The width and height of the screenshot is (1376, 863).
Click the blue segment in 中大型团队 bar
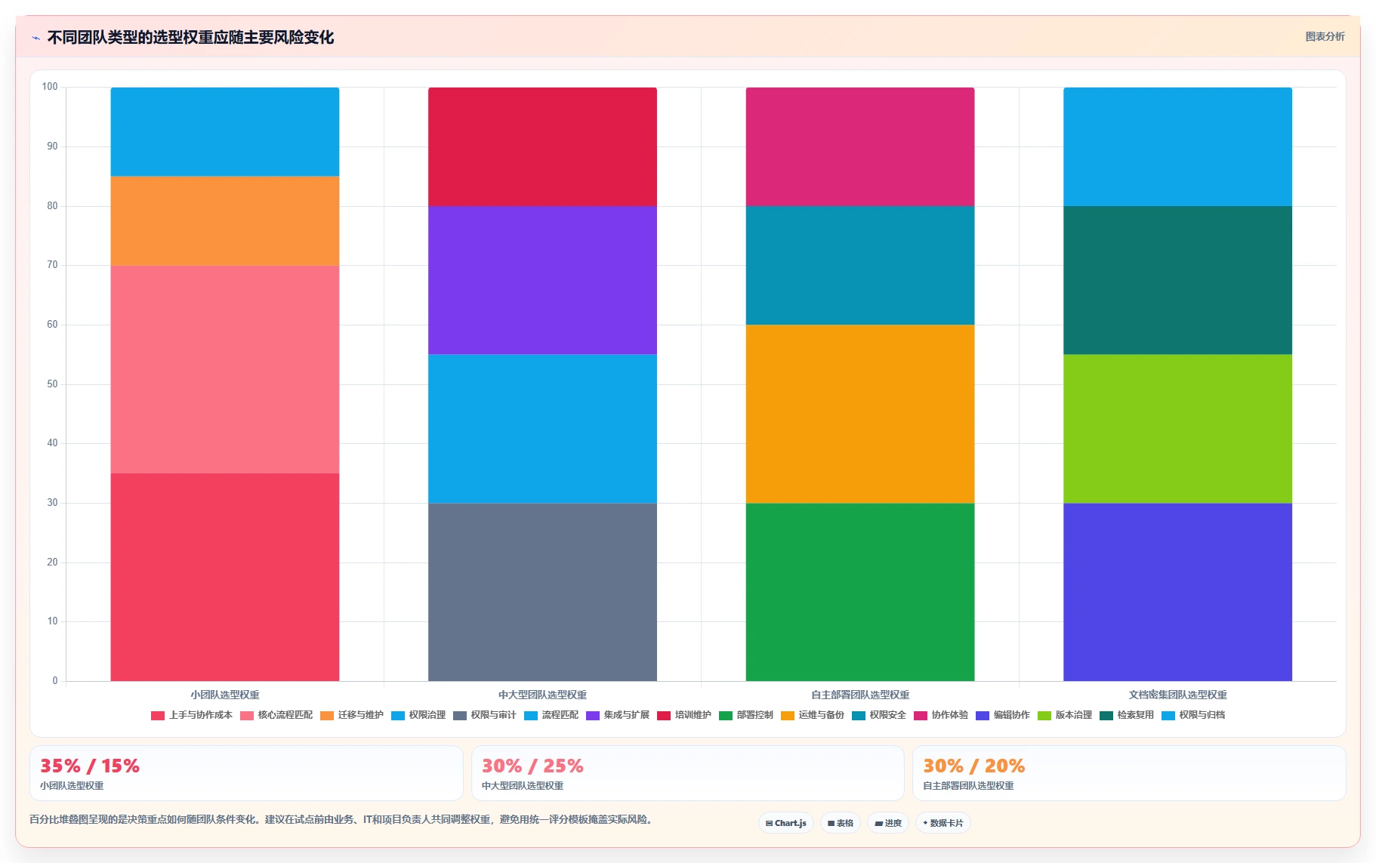tap(542, 429)
